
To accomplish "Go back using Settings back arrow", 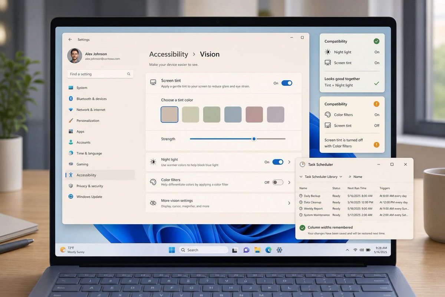I will coord(70,39).
